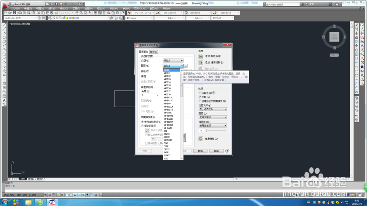Image resolution: width=367 pixels, height=206 pixels.
Task: Select the Move tool in modify toolbar
Action: [x=357, y=46]
